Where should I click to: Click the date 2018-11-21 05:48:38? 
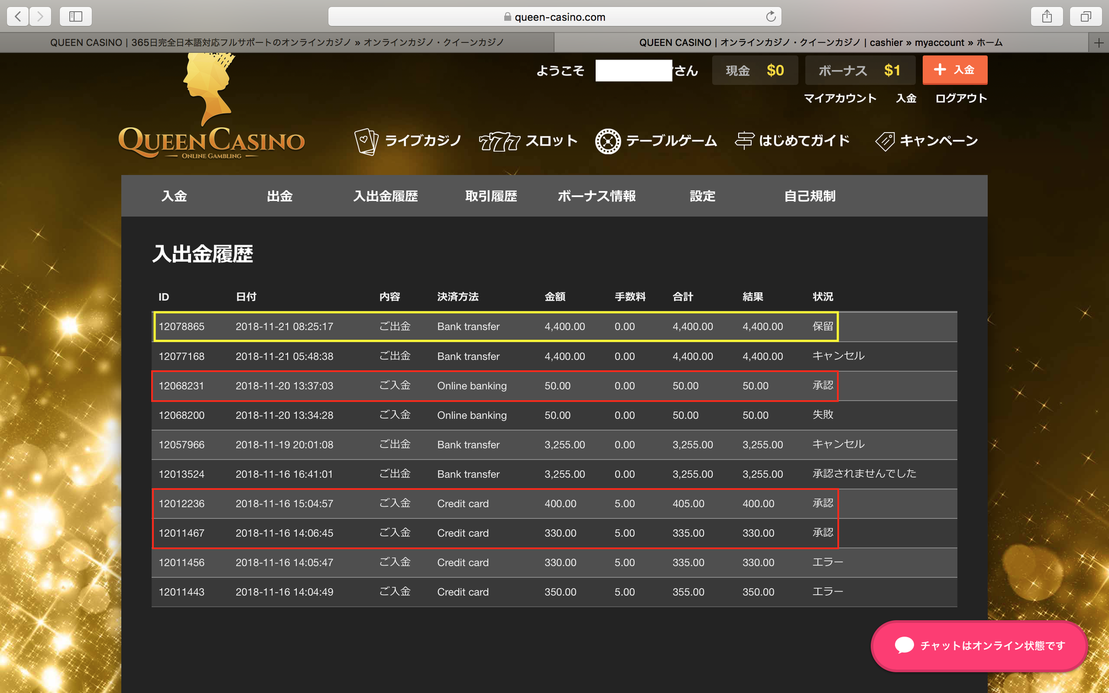click(x=284, y=356)
